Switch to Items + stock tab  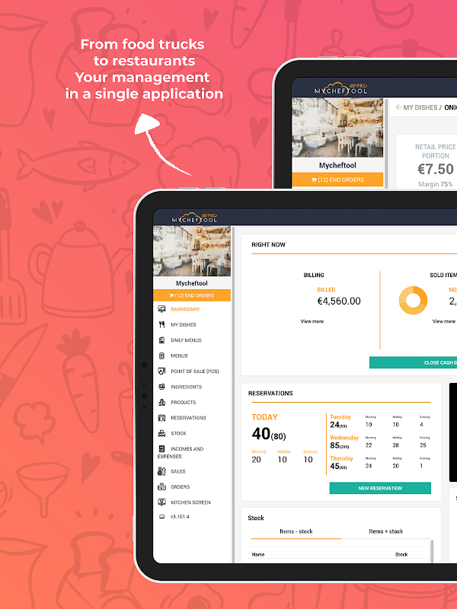tap(386, 531)
